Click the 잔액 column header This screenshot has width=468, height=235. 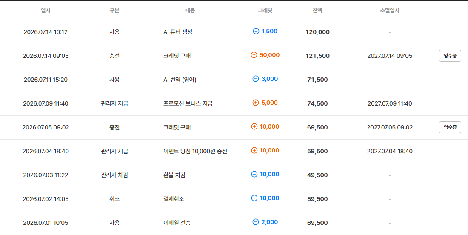point(317,11)
